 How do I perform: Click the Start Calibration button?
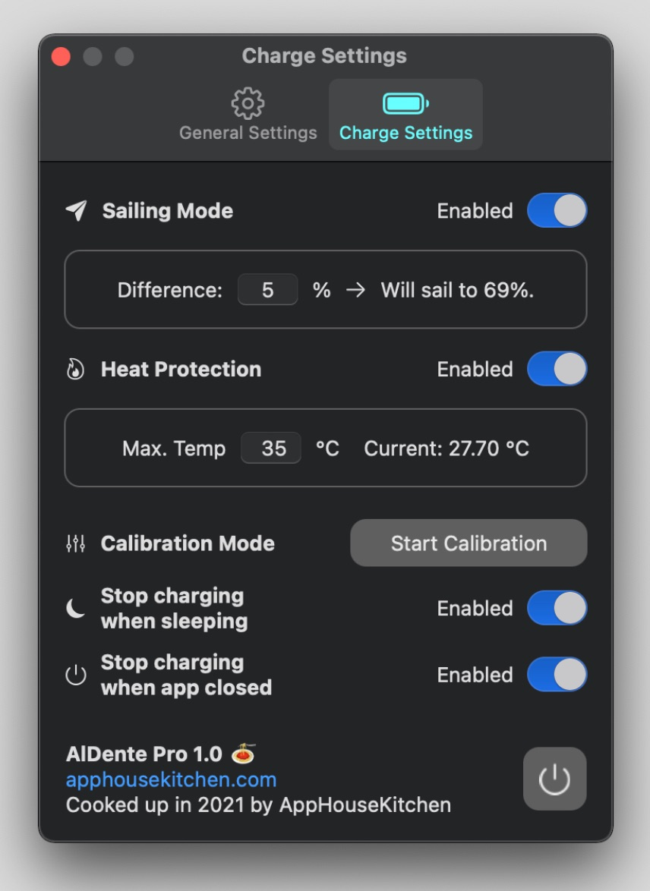(x=469, y=543)
